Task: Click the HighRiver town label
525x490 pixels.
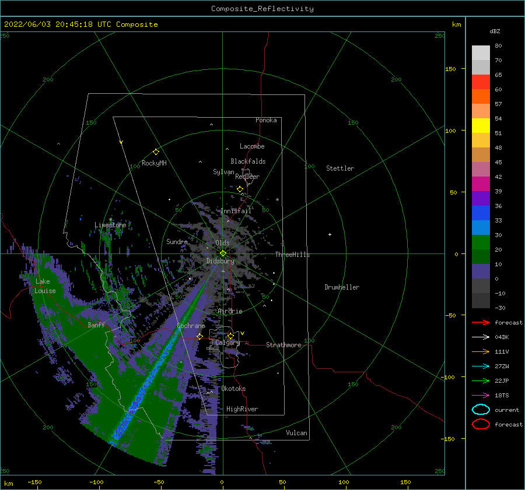Action: [242, 409]
